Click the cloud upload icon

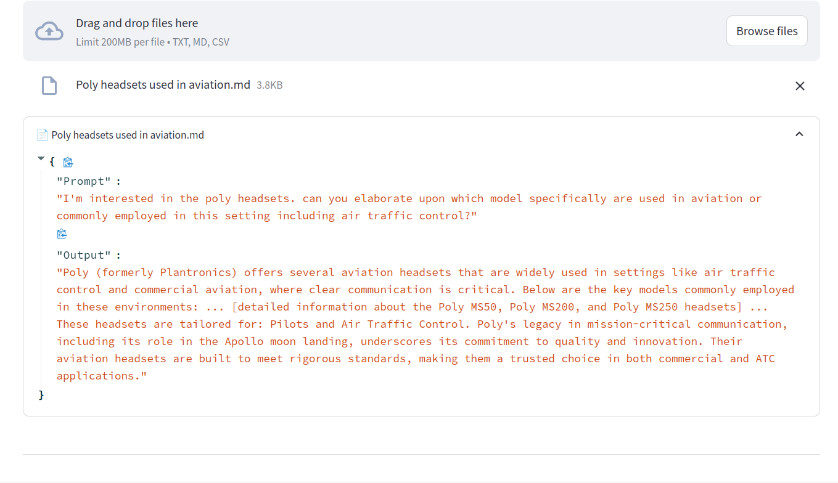pyautogui.click(x=49, y=31)
